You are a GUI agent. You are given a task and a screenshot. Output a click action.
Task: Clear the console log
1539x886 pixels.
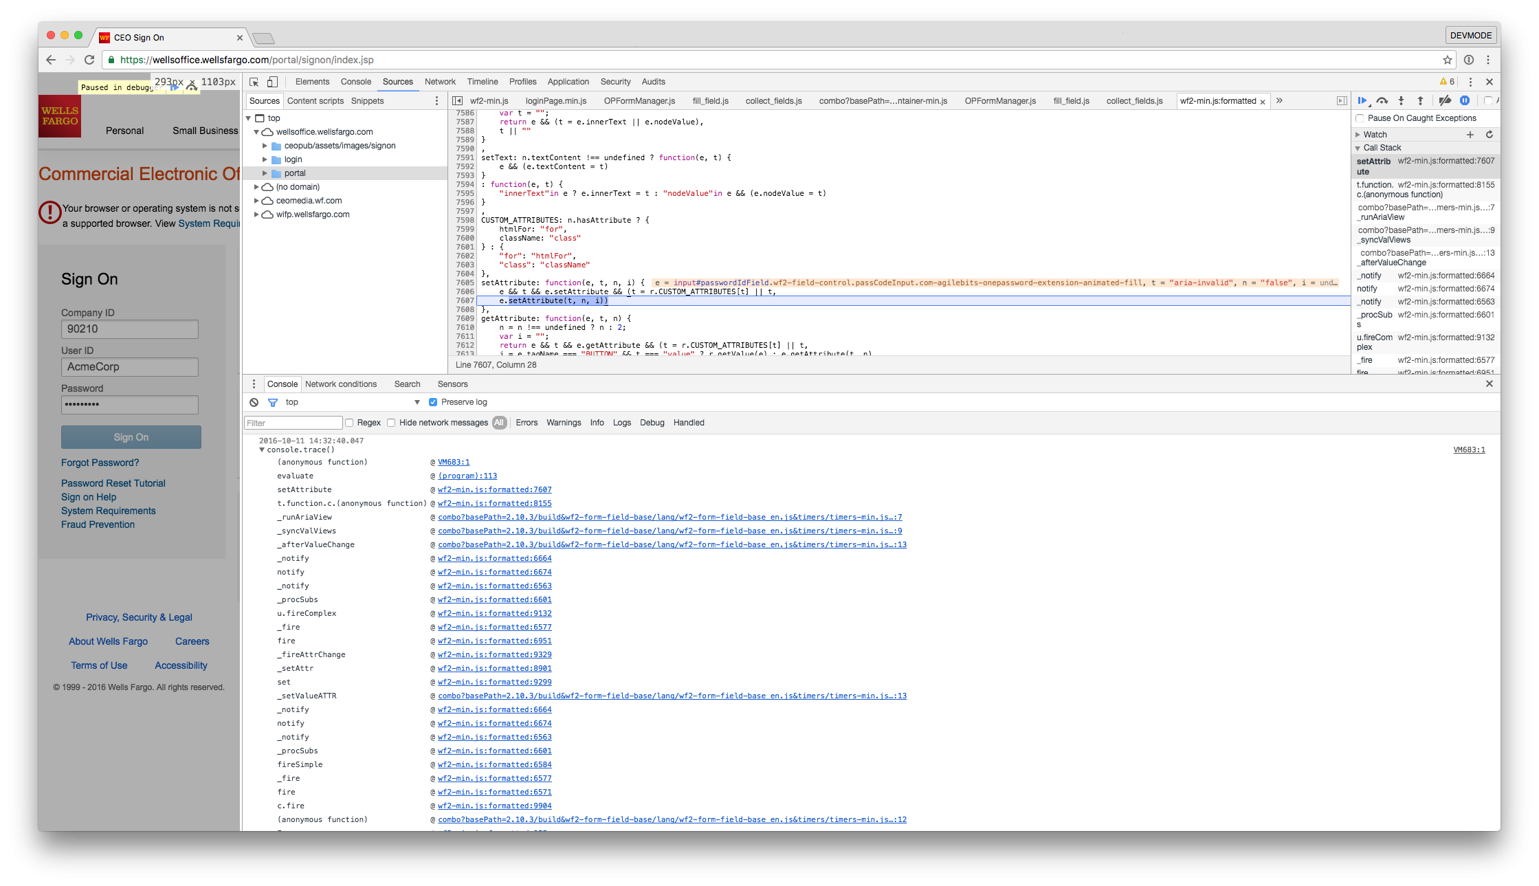coord(254,403)
